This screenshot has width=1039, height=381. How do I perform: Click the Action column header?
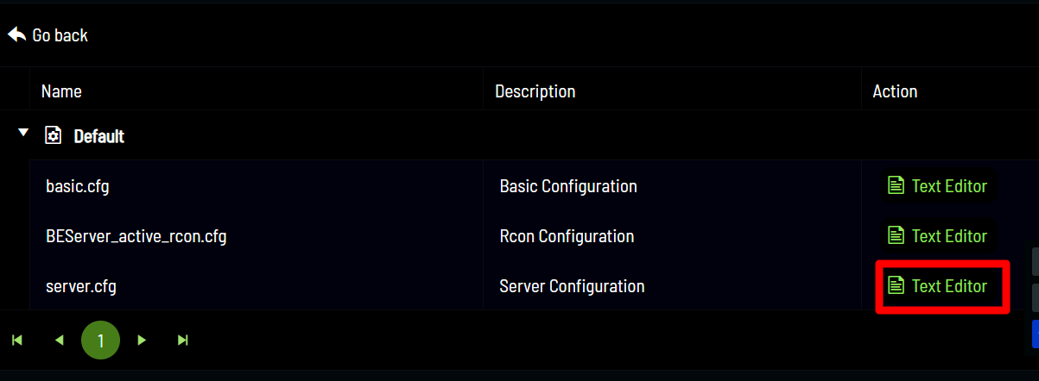(x=895, y=91)
